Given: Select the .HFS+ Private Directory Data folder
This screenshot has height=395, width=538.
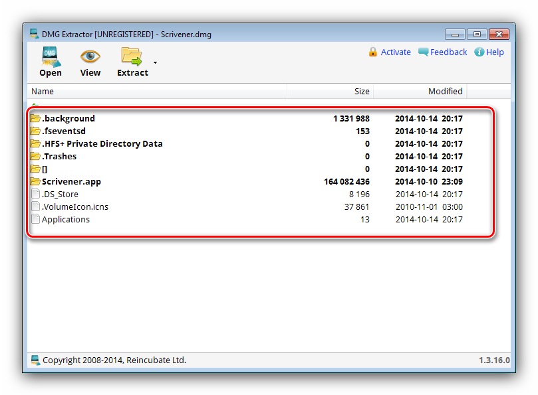Looking at the screenshot, I should [102, 143].
